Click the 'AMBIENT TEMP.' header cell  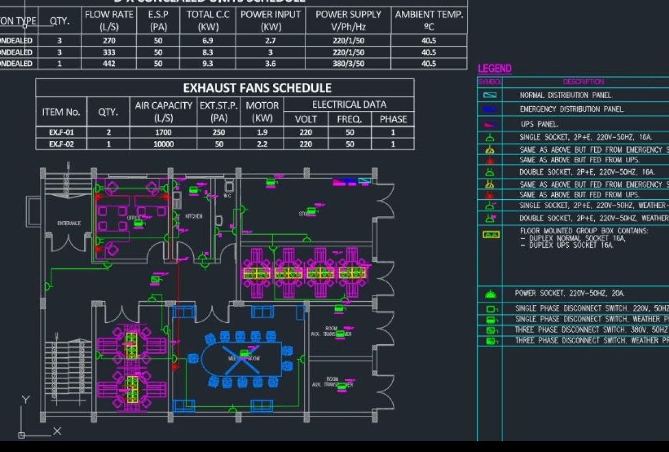[429, 20]
